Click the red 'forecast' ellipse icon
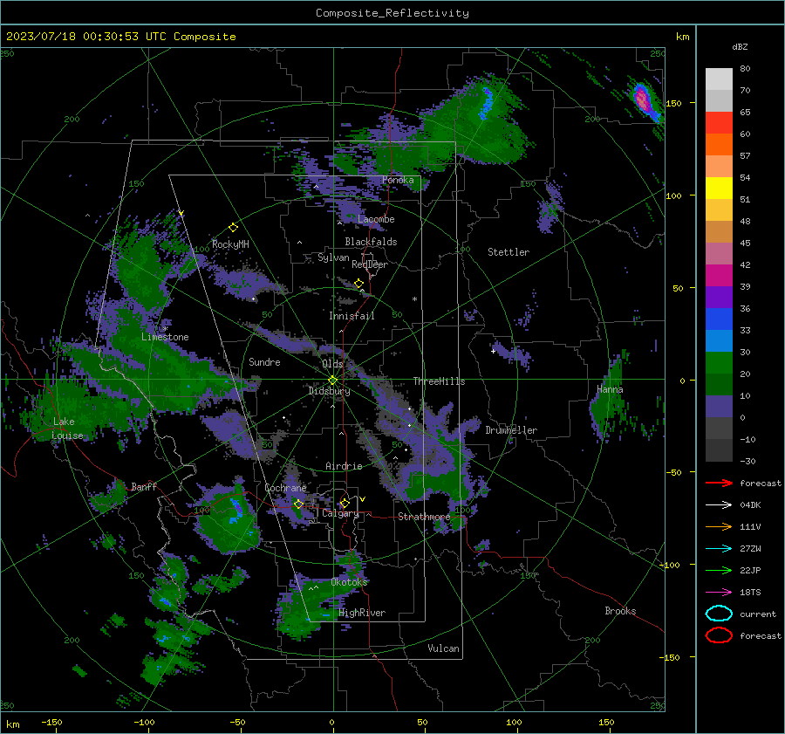Screen dimensions: 785x734 pos(719,635)
